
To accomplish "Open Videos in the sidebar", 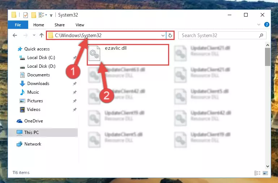I will tap(30, 110).
